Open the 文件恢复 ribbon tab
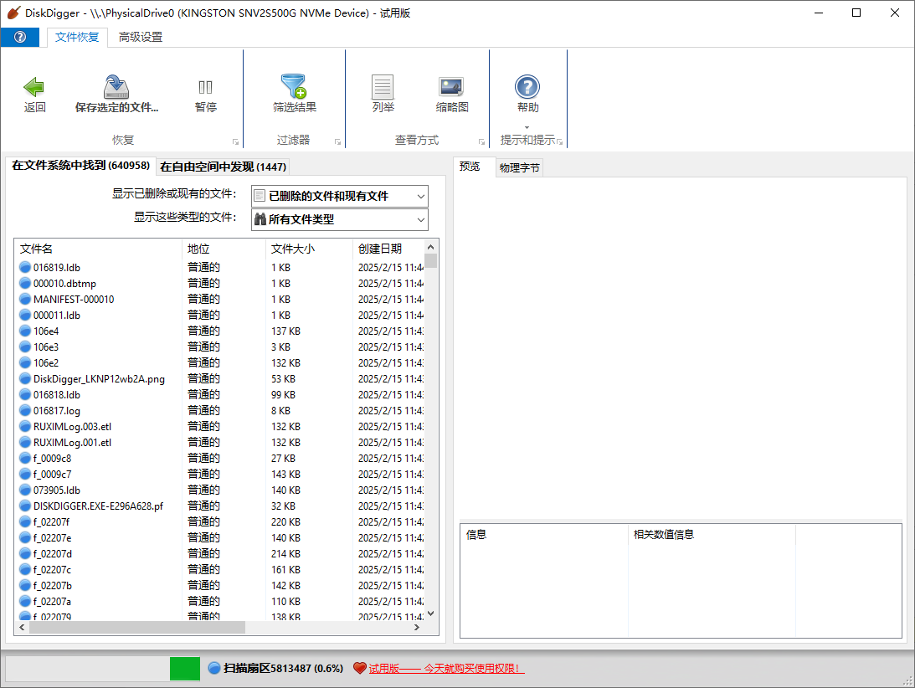The image size is (915, 688). pyautogui.click(x=77, y=38)
